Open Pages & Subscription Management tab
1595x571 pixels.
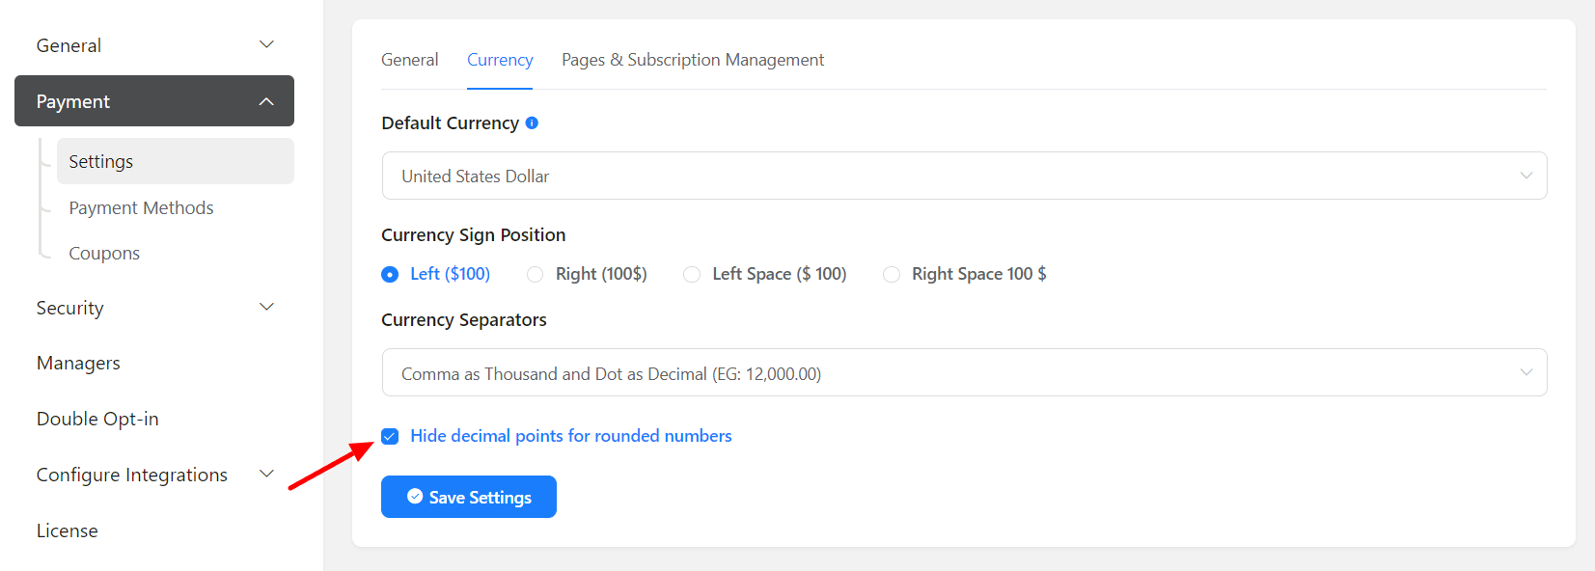pos(693,60)
